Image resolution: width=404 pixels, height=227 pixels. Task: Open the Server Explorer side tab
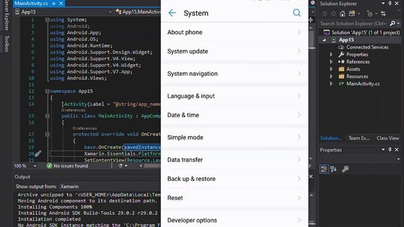6,15
